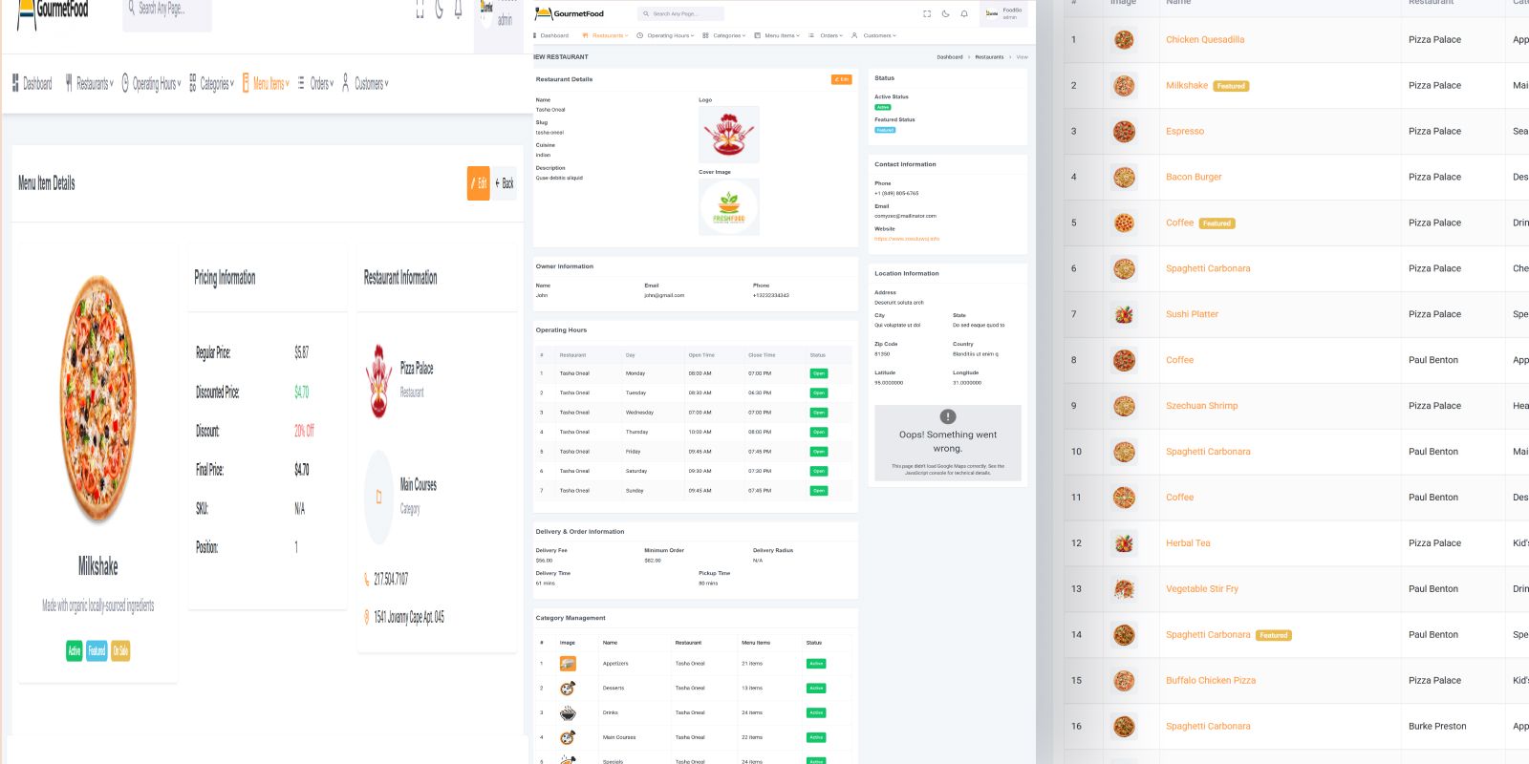Image resolution: width=1529 pixels, height=764 pixels.
Task: Click the Szechuan Shrimp row image
Action: (x=1124, y=406)
